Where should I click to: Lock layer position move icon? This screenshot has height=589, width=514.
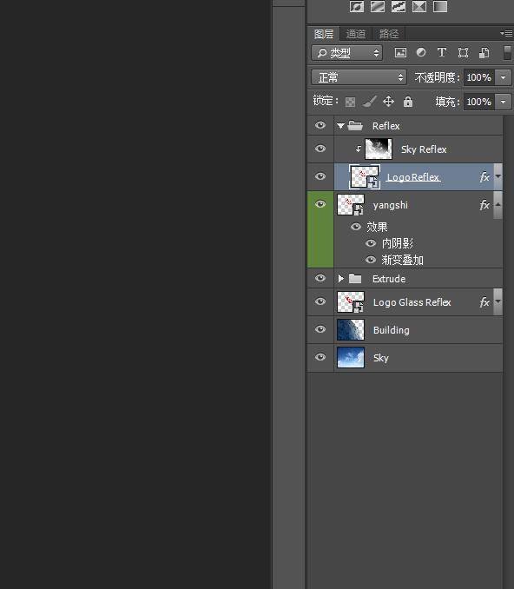[x=389, y=102]
